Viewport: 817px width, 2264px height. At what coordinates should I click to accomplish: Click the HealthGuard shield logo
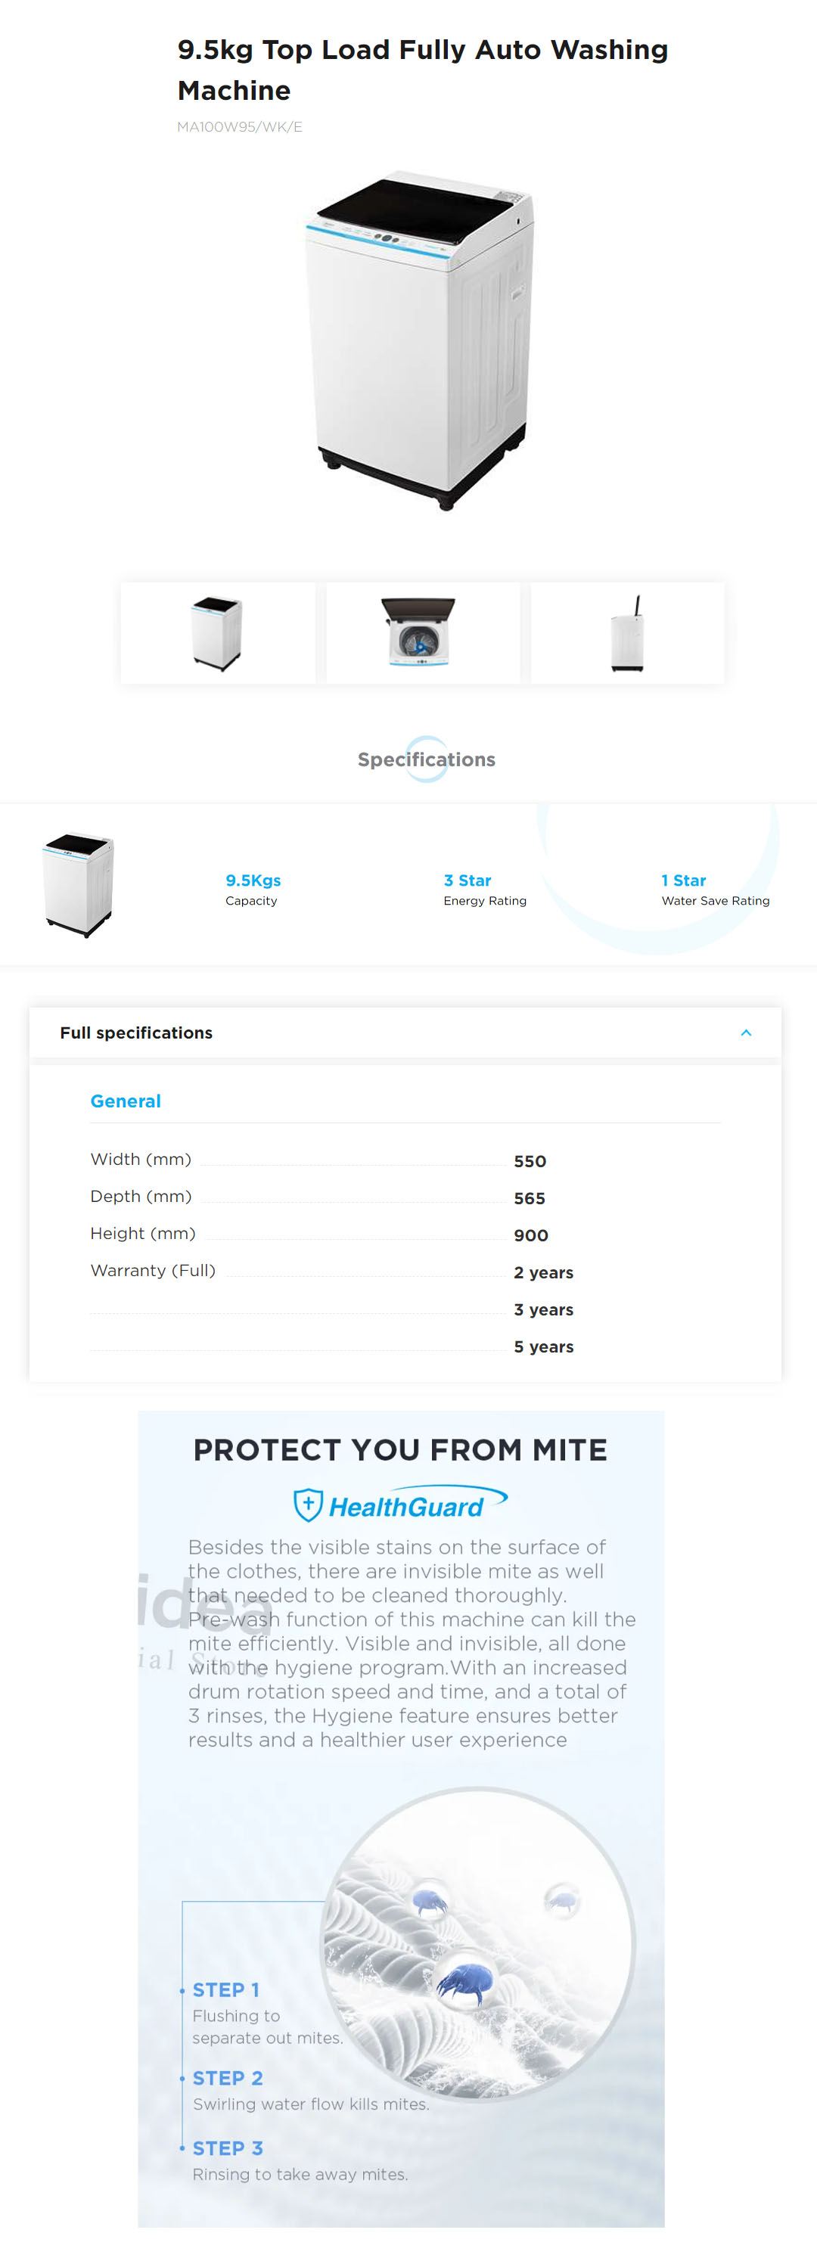coord(309,1504)
